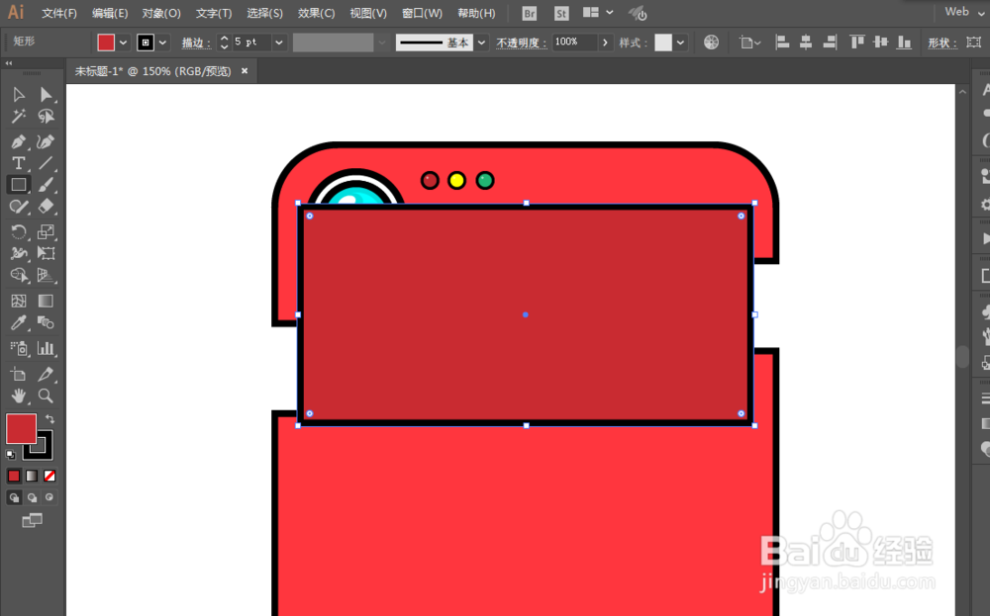Open the fill color dropdown in control bar
This screenshot has height=616, width=990.
(123, 43)
